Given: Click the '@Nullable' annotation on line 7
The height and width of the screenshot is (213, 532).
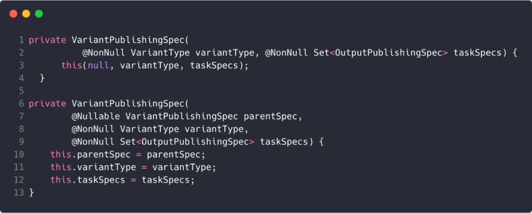Looking at the screenshot, I should tap(96, 116).
